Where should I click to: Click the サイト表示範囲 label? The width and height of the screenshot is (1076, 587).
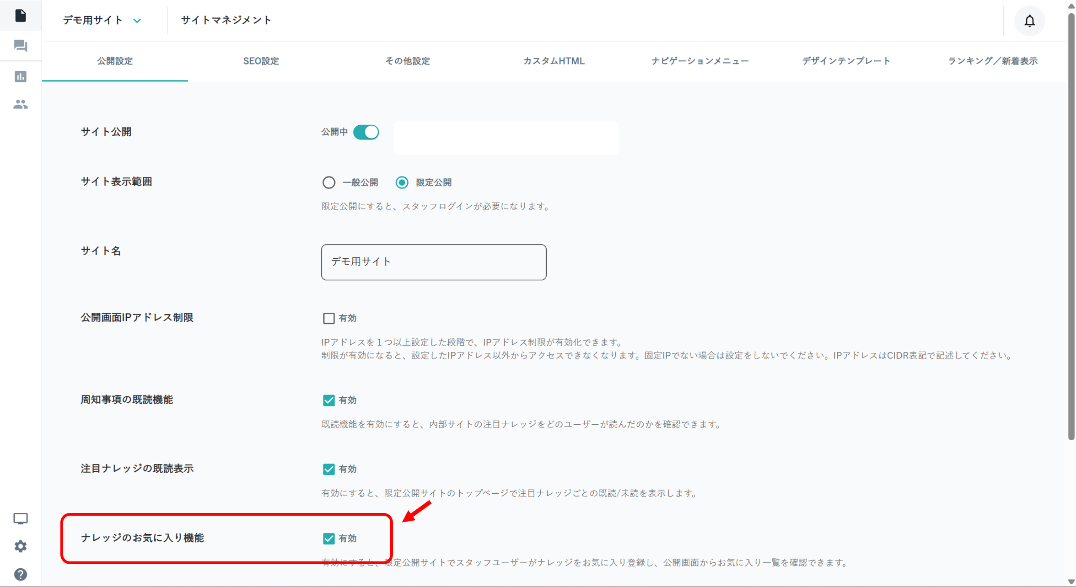point(117,181)
